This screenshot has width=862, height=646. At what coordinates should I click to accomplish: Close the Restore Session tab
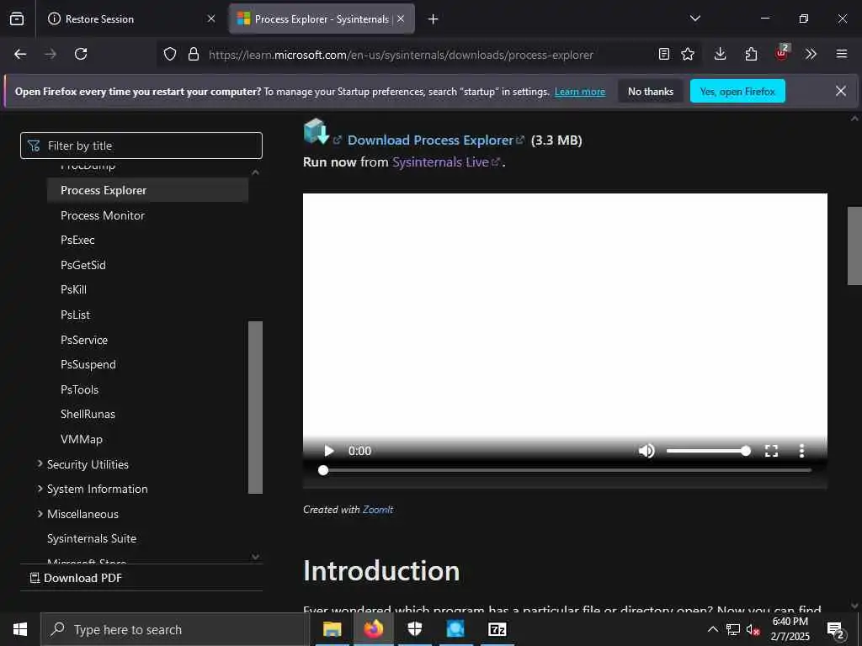click(211, 19)
